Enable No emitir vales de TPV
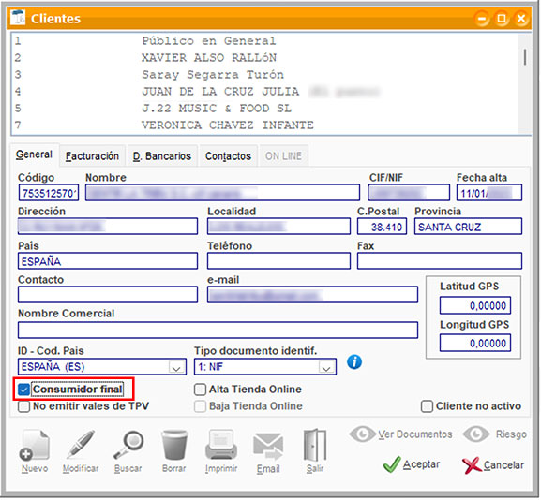This screenshot has width=541, height=500. click(23, 406)
